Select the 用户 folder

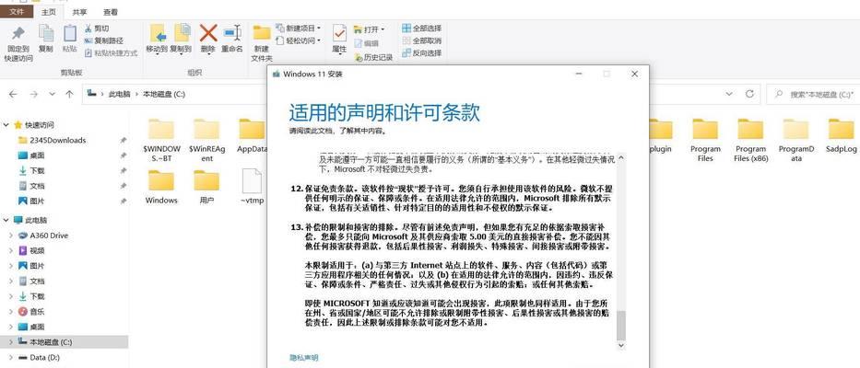(x=206, y=188)
